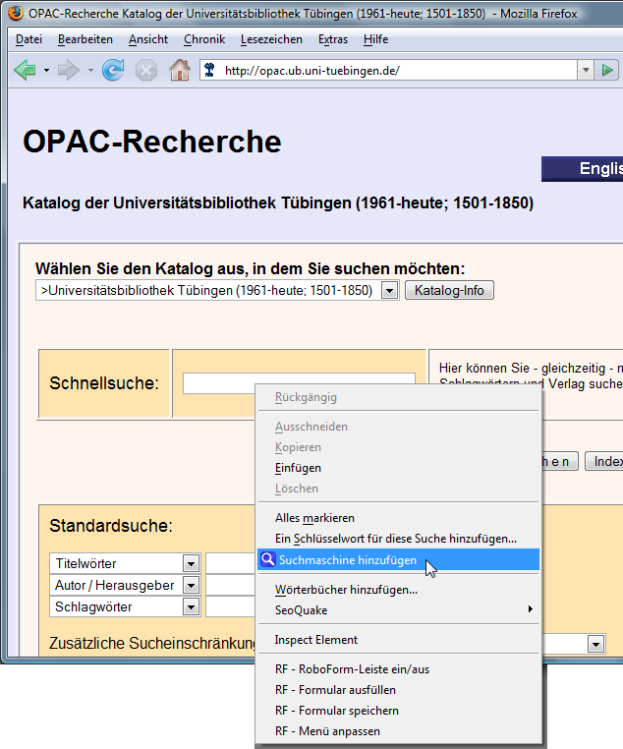This screenshot has height=749, width=623.
Task: Click the grey Forward arrow
Action: coord(68,71)
